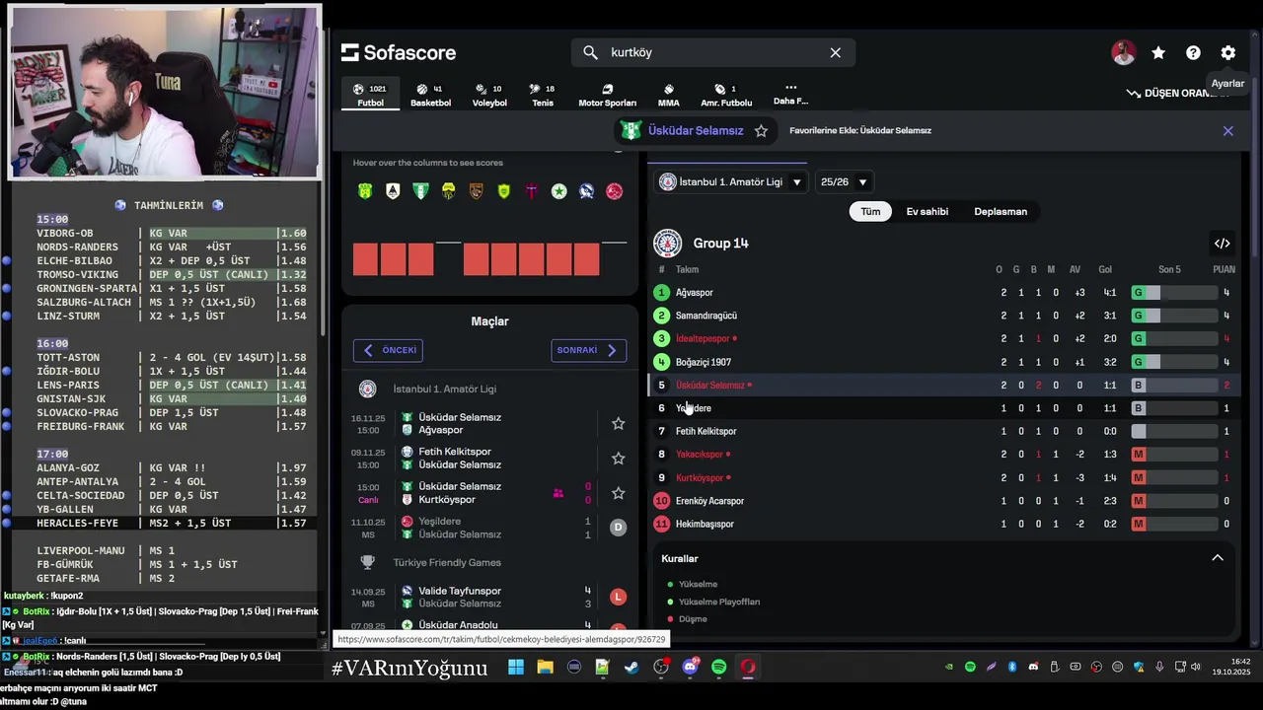The height and width of the screenshot is (710, 1263).
Task: Open the user profile avatar
Action: coord(1123,53)
